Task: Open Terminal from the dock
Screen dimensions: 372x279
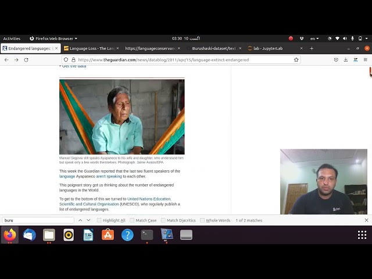Action: 147,235
